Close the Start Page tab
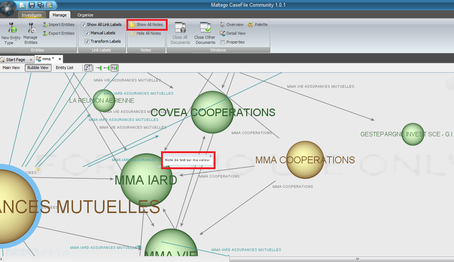 [x=31, y=59]
